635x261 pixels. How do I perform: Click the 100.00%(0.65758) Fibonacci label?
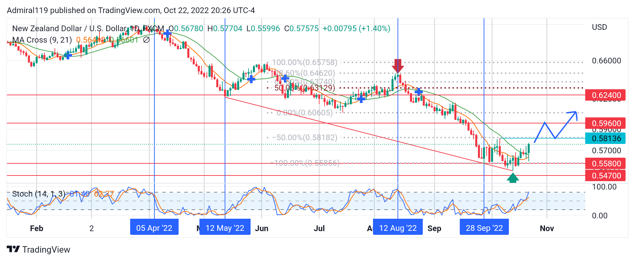click(304, 62)
